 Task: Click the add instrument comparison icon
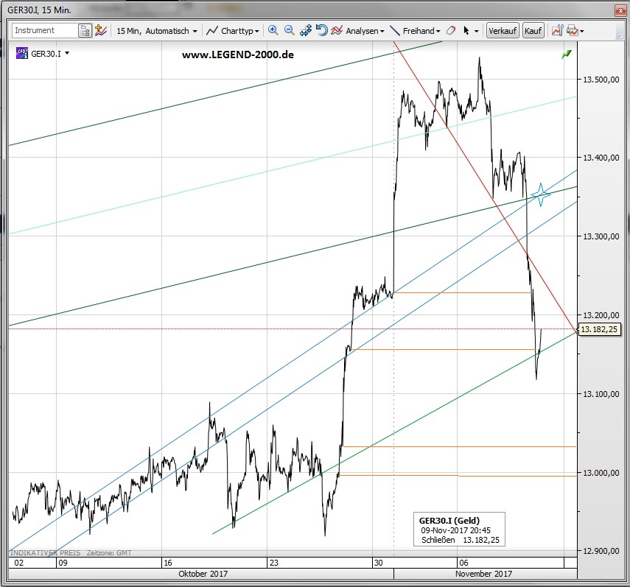pos(101,31)
